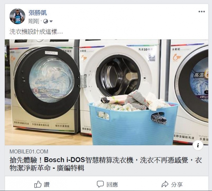Click 張勝凱 profile picture
Image resolution: width=212 pixels, height=191 pixels.
pyautogui.click(x=17, y=16)
